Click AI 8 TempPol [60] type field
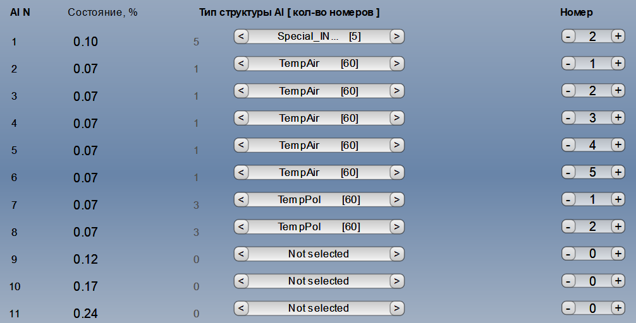The width and height of the screenshot is (636, 323). click(319, 226)
